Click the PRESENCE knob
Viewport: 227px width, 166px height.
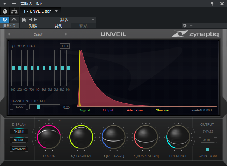pos(178,137)
